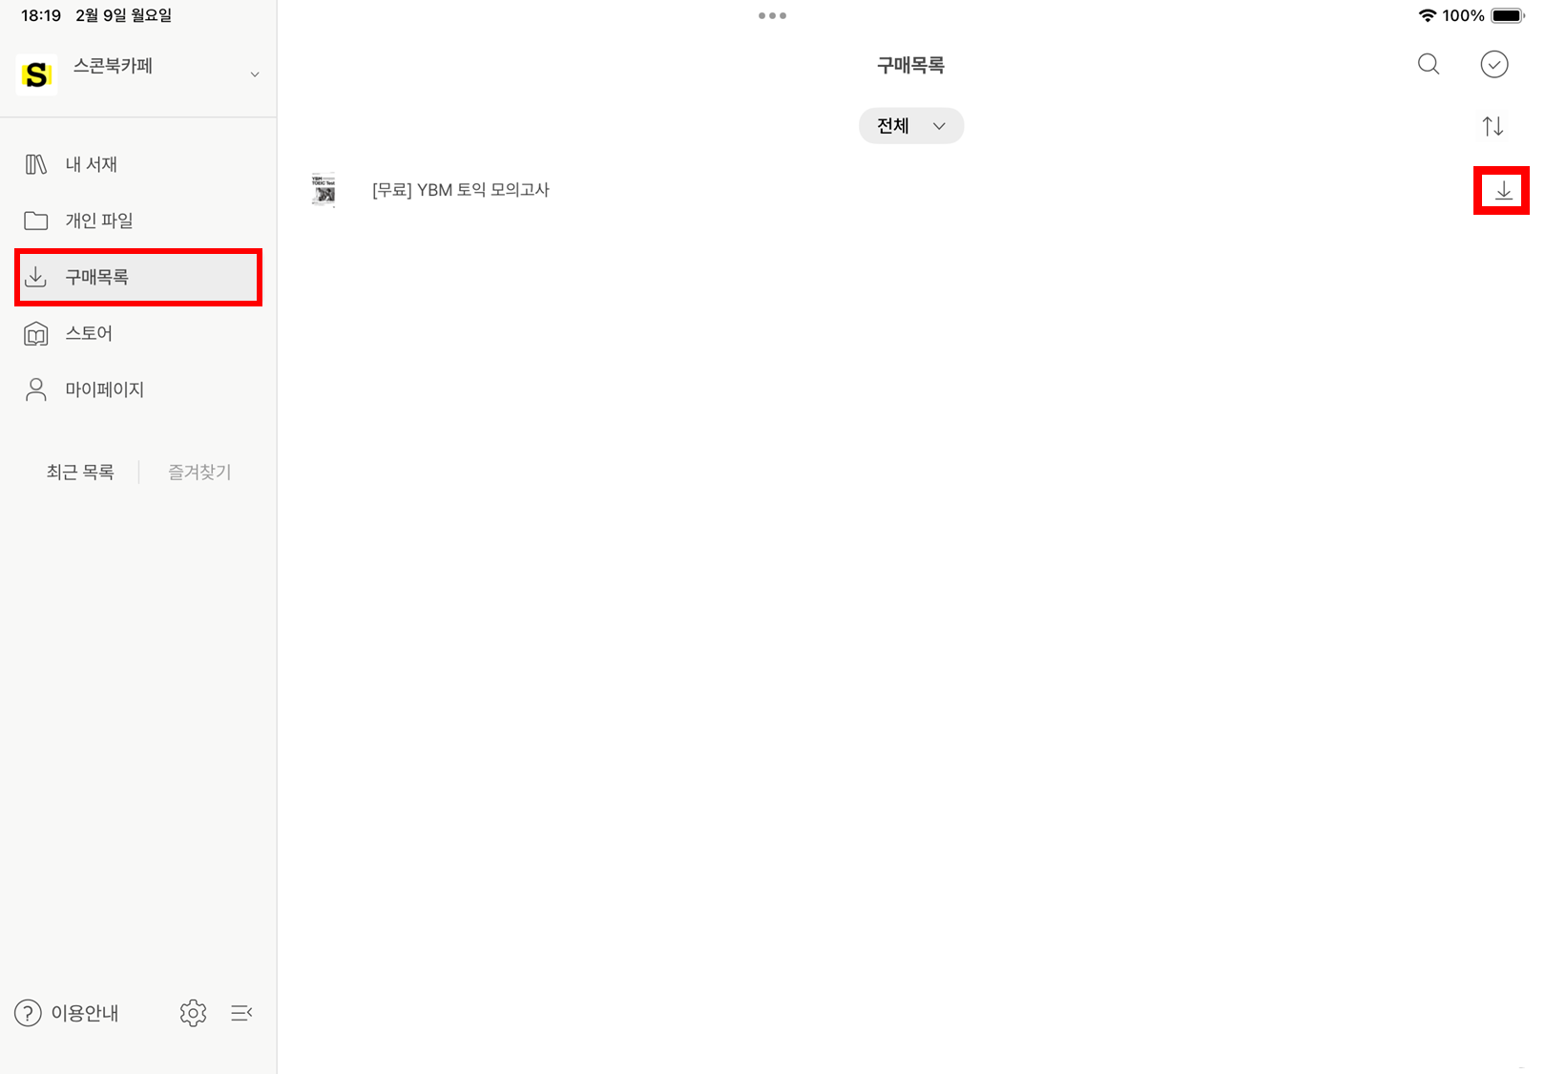Open sort order arrows icon
The width and height of the screenshot is (1545, 1074).
pos(1493,126)
